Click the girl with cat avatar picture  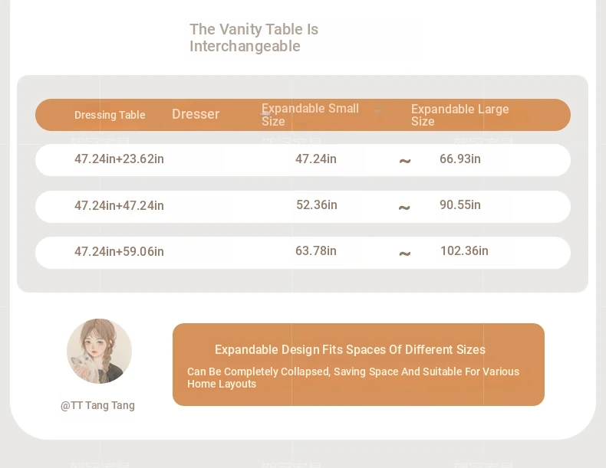[x=99, y=351]
